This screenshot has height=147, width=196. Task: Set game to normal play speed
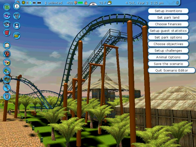pyautogui.click(x=30, y=3)
